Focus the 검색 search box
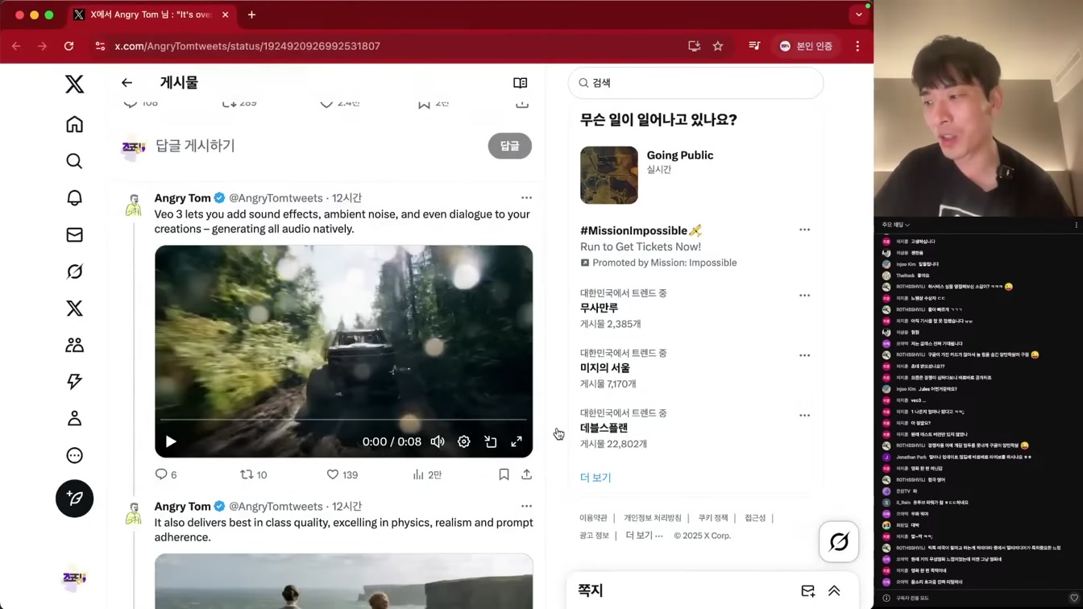Screen dimensions: 1083x609 coord(695,83)
